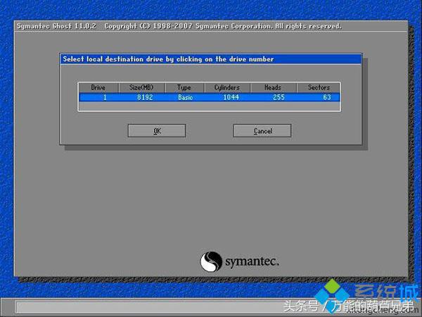Click the Basic type cell
422x317 pixels.
pyautogui.click(x=185, y=97)
